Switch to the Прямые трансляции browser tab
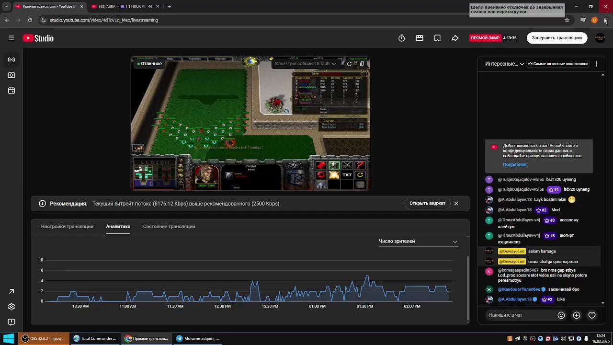 coord(49,6)
